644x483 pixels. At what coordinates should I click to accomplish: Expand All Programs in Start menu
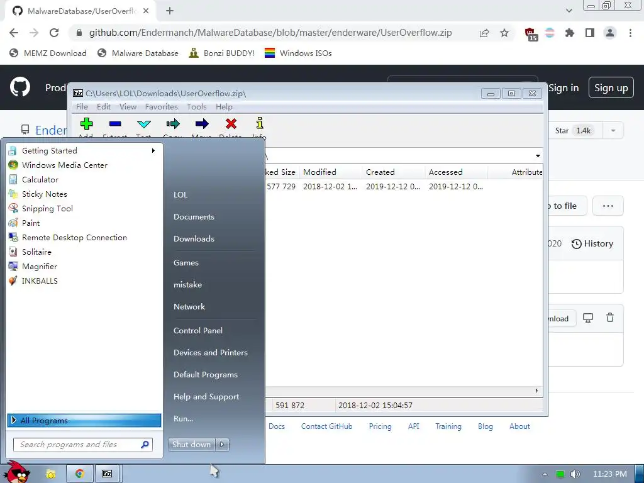84,420
